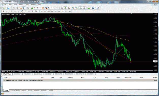Switch timeframe to W1
This screenshot has height=96, width=159.
coord(66,11)
